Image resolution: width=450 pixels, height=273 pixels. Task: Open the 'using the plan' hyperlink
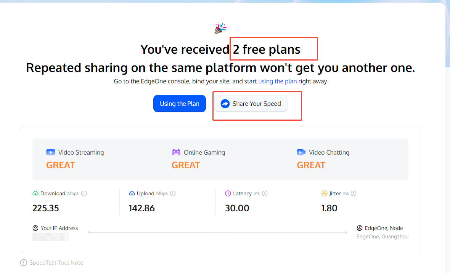[277, 81]
